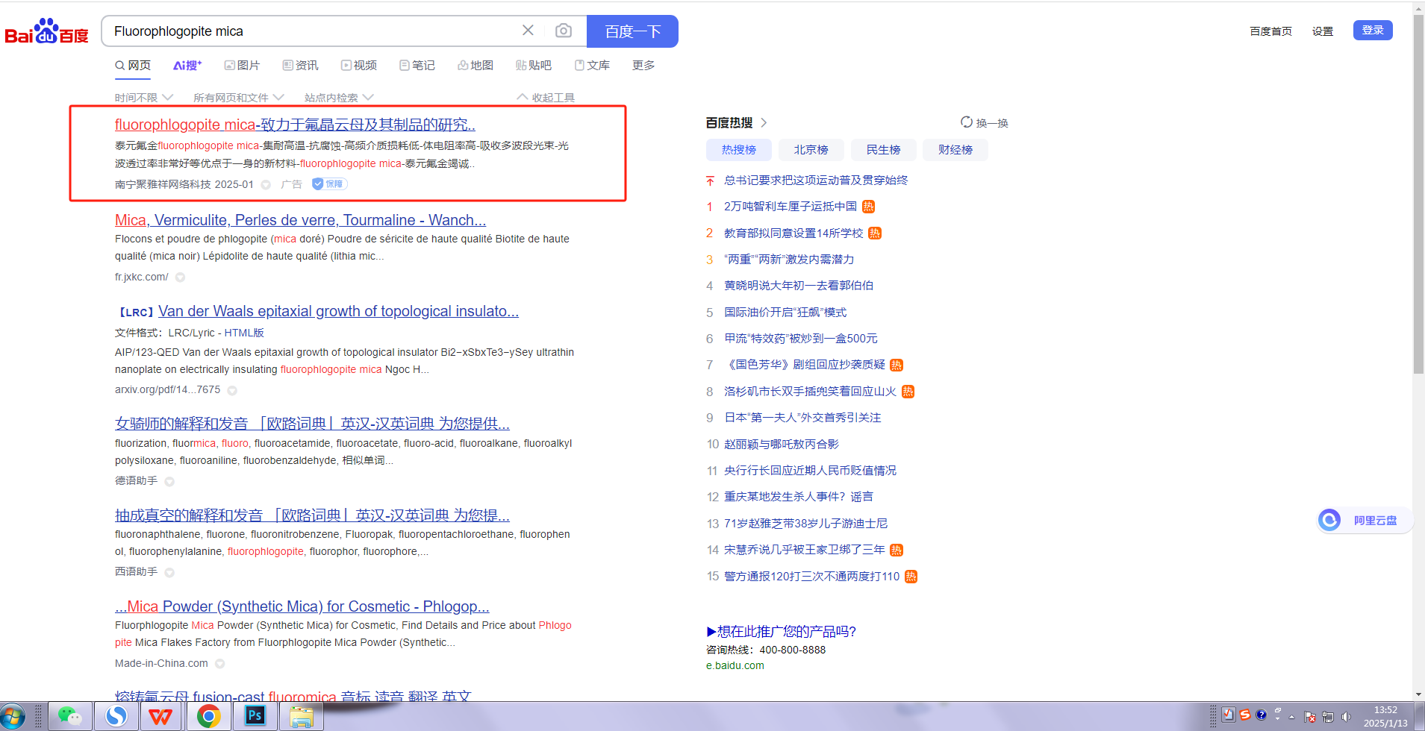This screenshot has height=731, width=1425.
Task: Select the 北京榜 hot list tab
Action: (x=811, y=150)
